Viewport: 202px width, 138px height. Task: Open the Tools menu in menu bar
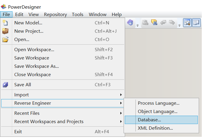pos(78,14)
